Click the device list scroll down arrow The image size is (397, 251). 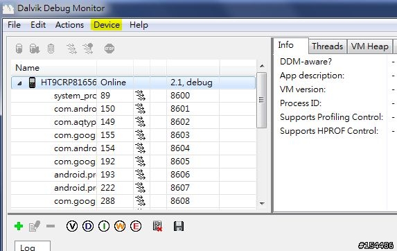(x=262, y=203)
